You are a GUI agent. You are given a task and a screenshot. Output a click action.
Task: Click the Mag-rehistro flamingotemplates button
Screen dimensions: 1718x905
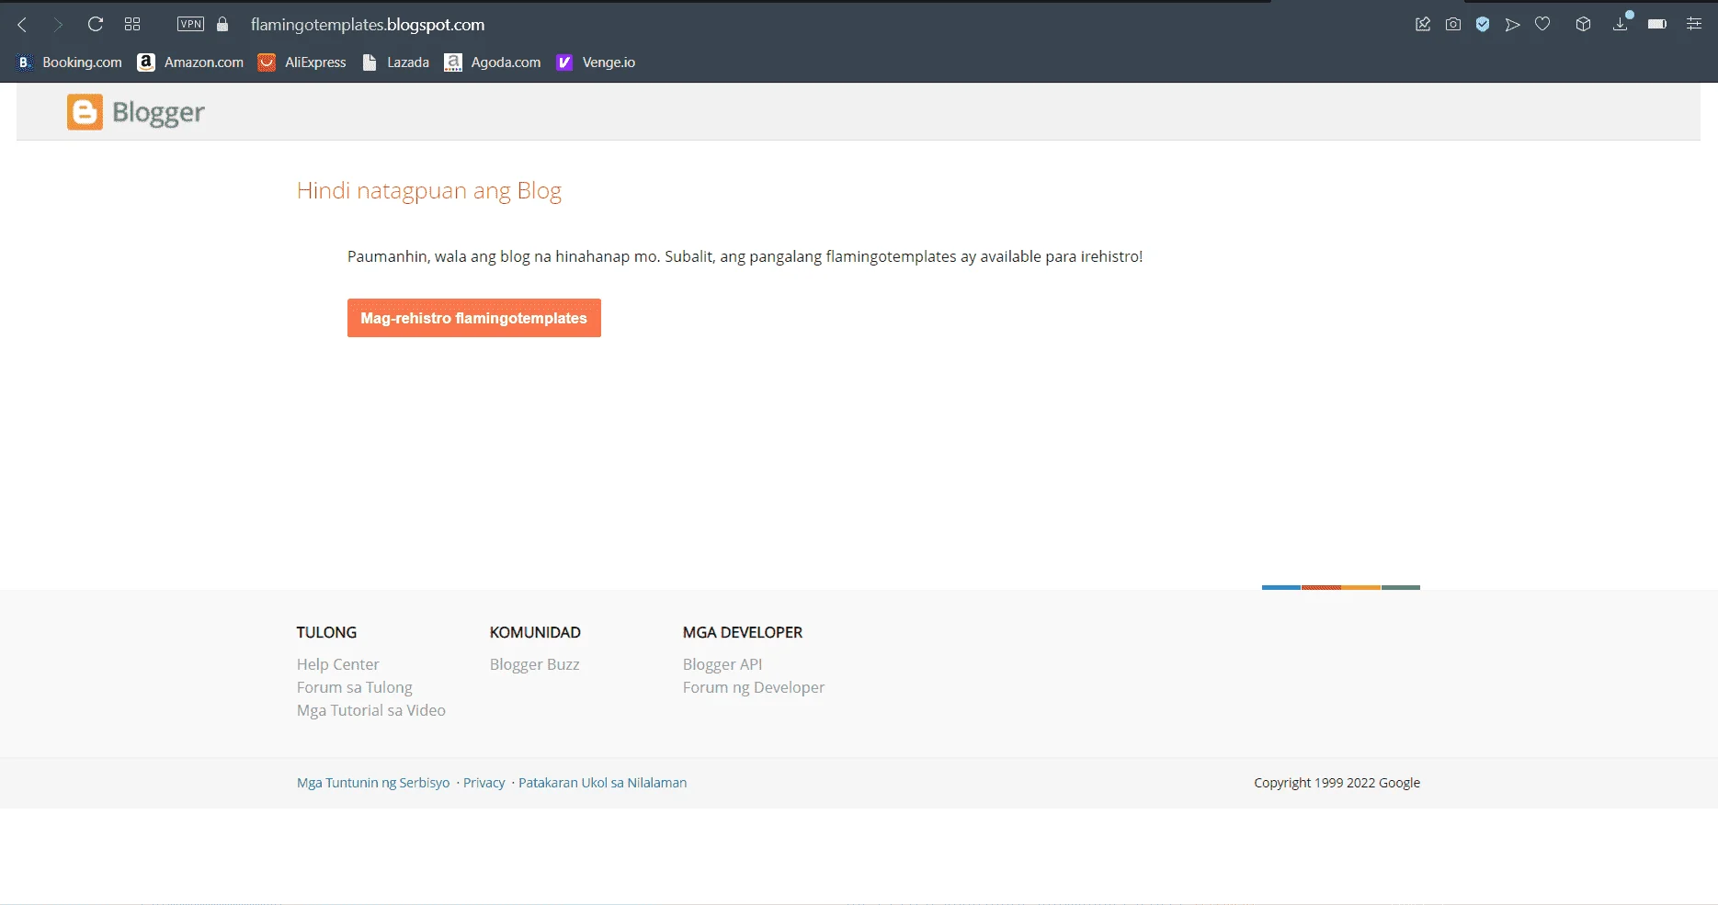click(x=474, y=318)
